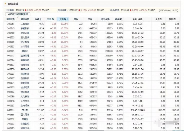
Task: Open stock code 300133
Action: coord(11,124)
